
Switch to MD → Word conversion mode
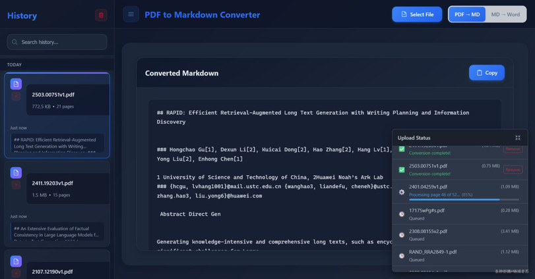click(x=505, y=14)
